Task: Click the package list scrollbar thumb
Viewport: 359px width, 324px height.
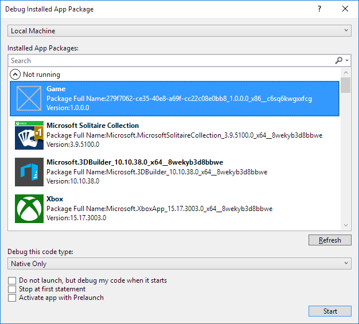Action: pos(345,85)
